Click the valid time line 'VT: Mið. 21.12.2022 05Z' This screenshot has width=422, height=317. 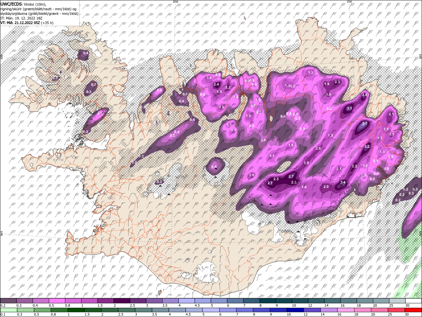(x=20, y=23)
